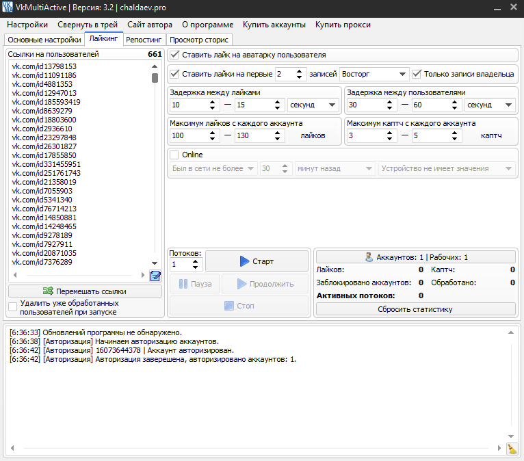Click the shuffle links button

coord(86,291)
